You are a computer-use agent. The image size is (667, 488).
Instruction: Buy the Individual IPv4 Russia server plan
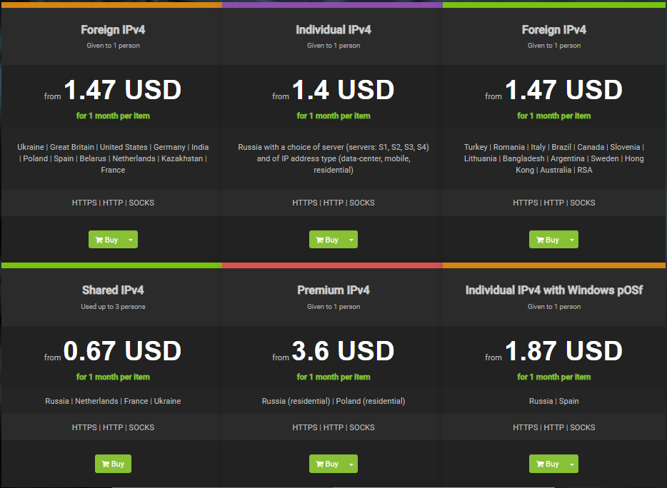327,240
